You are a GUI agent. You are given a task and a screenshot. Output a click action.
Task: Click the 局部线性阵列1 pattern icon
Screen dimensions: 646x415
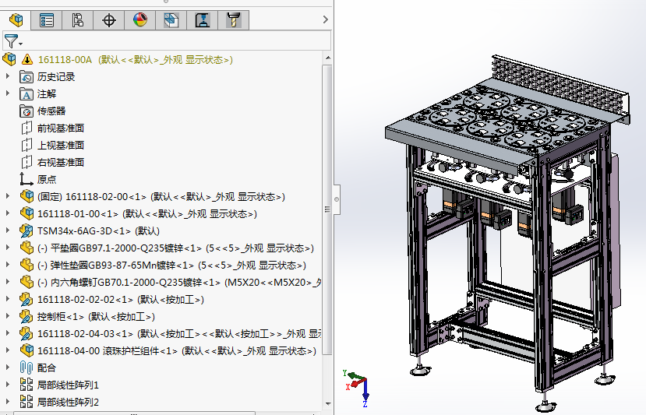(x=26, y=385)
